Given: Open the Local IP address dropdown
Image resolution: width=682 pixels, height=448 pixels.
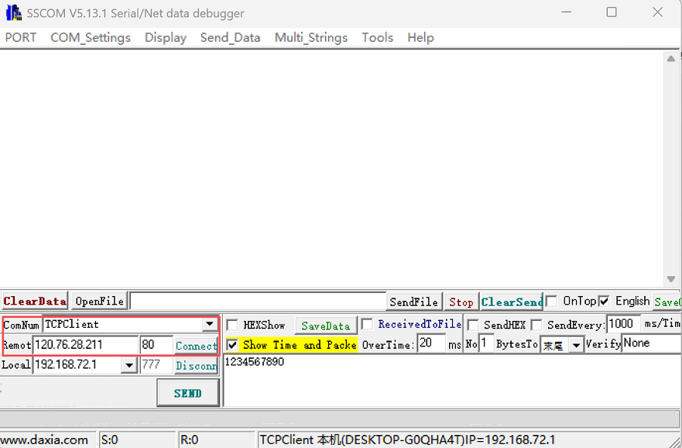Looking at the screenshot, I should coord(129,365).
